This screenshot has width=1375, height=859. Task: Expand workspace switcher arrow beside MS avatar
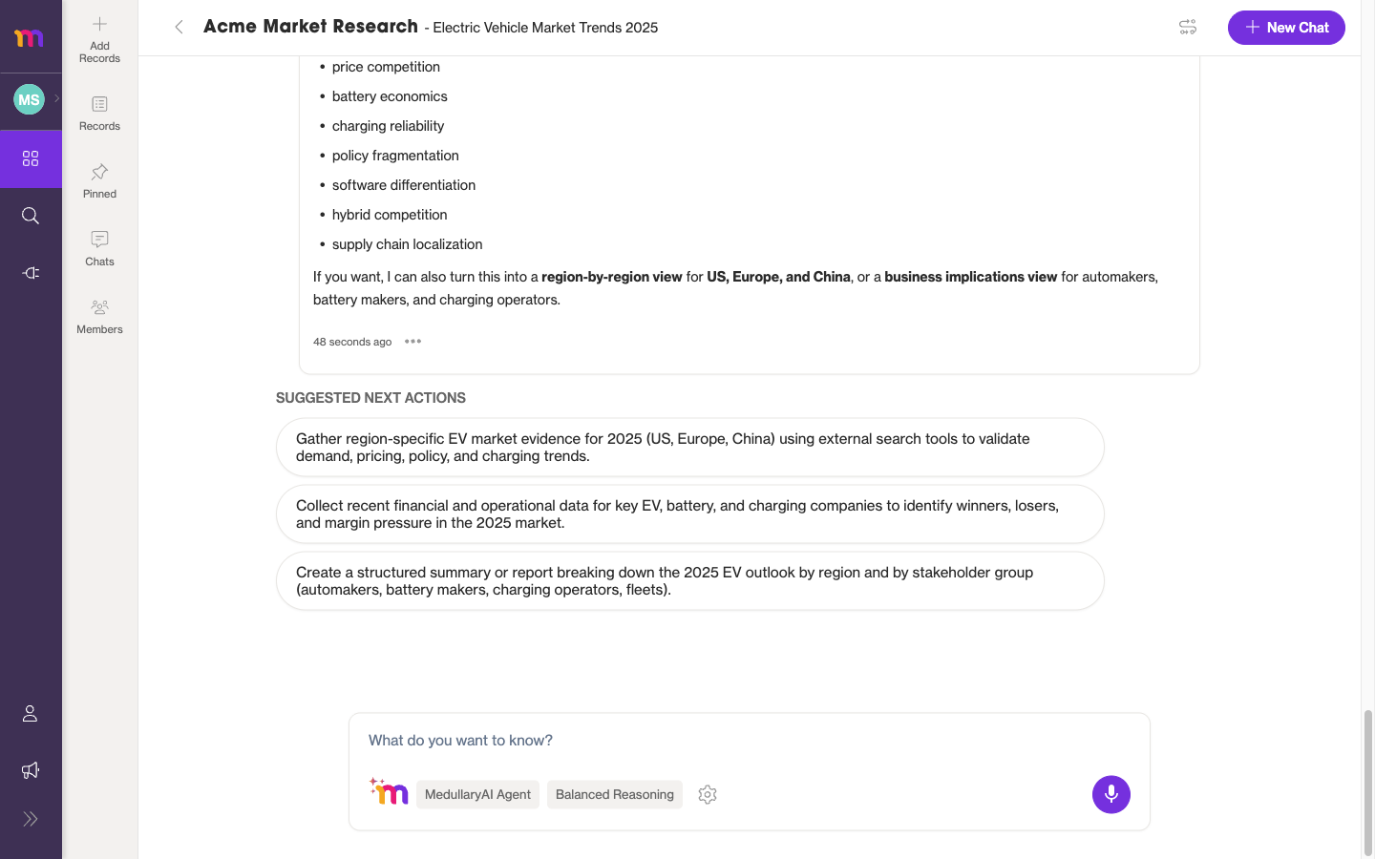(x=57, y=98)
